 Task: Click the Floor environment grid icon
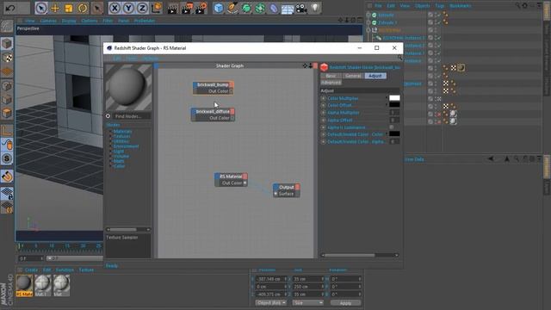coord(288,9)
